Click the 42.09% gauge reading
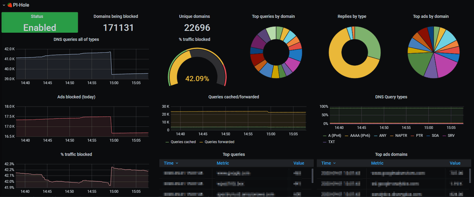Image resolution: width=474 pixels, height=197 pixels. click(x=197, y=78)
